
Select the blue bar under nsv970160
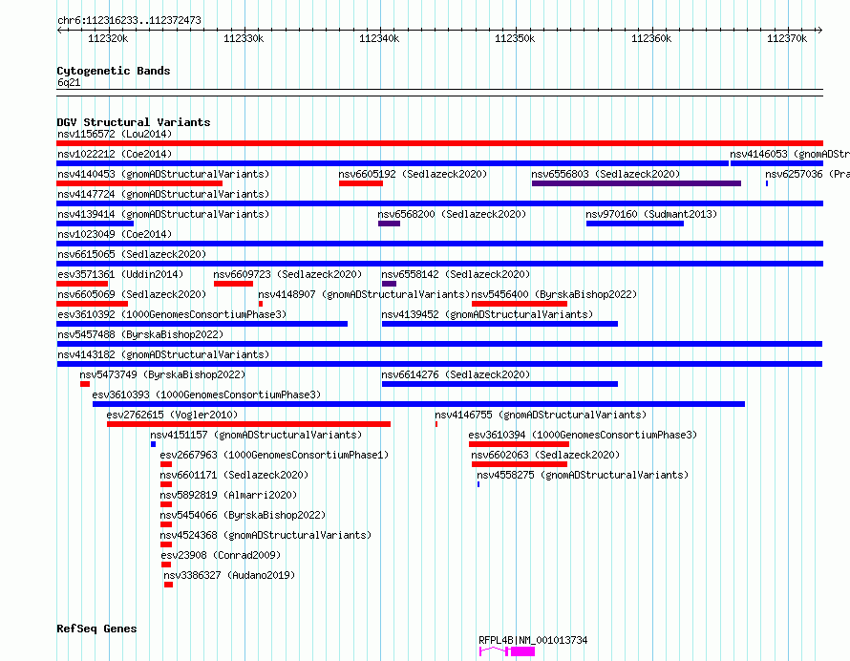click(x=635, y=224)
